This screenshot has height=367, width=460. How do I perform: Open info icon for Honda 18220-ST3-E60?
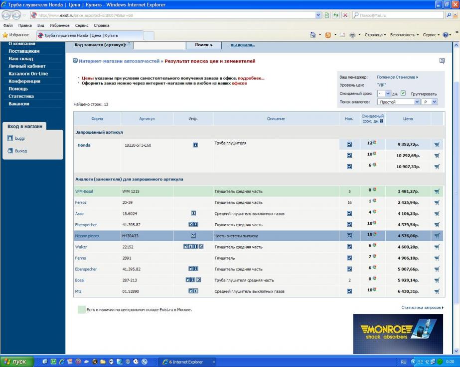coord(195,145)
